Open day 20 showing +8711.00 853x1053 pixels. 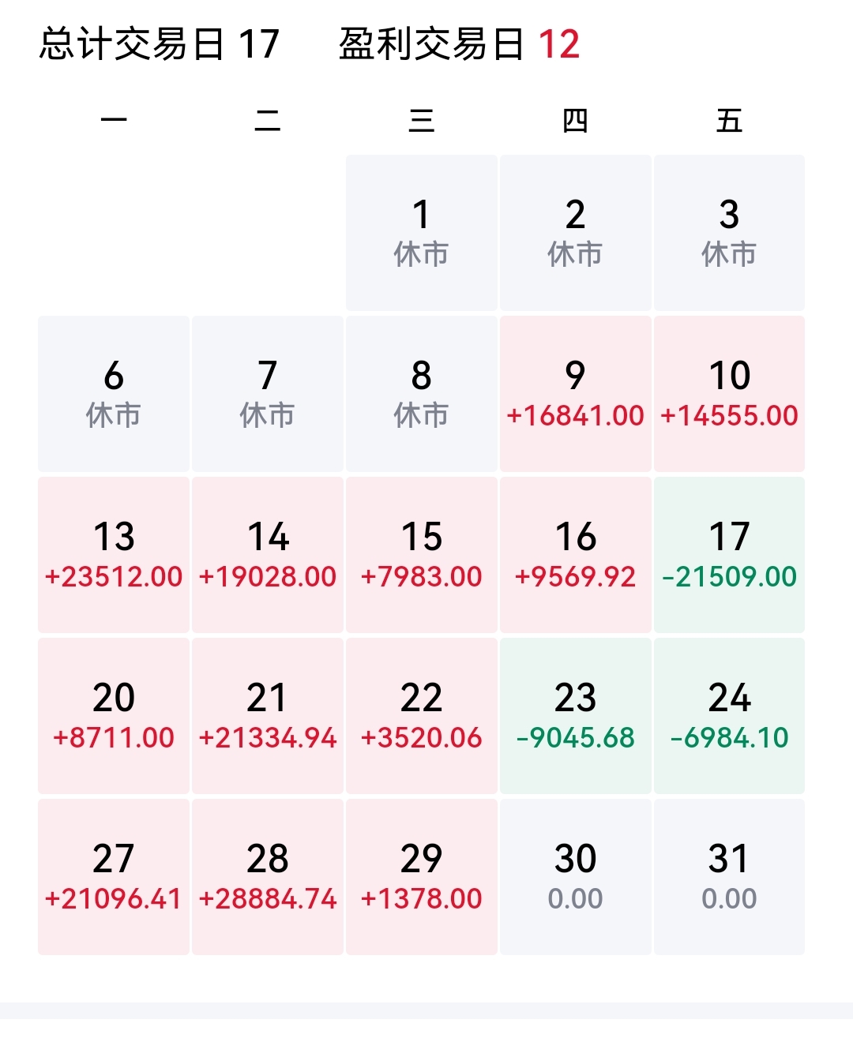point(114,716)
